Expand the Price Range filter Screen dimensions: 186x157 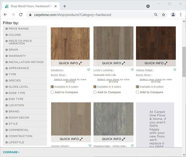coord(18,29)
